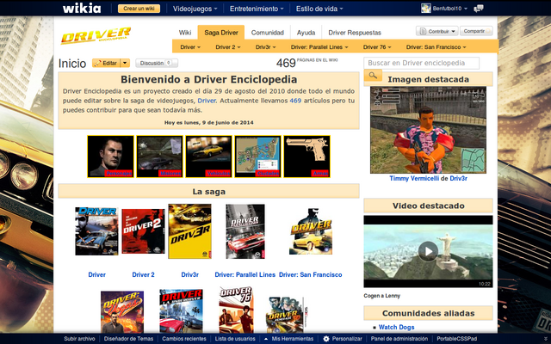Screen dimensions: 551x344
Task: Open the Misiones category thumbnail
Action: pyautogui.click(x=159, y=157)
